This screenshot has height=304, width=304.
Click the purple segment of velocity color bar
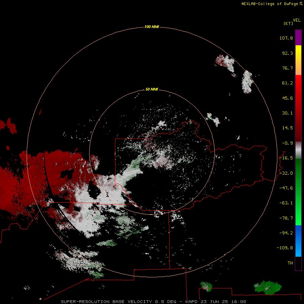(x=298, y=37)
